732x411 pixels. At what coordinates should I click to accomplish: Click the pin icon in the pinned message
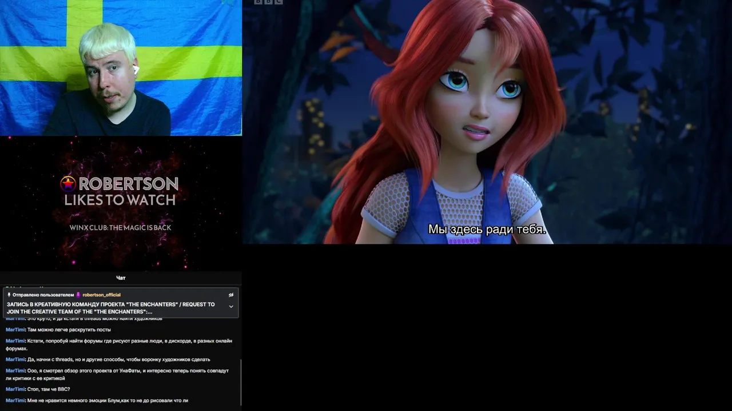click(9, 295)
